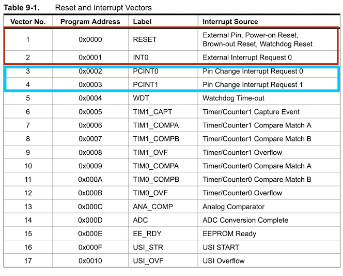Click address 0x0003 in the table

(90, 84)
